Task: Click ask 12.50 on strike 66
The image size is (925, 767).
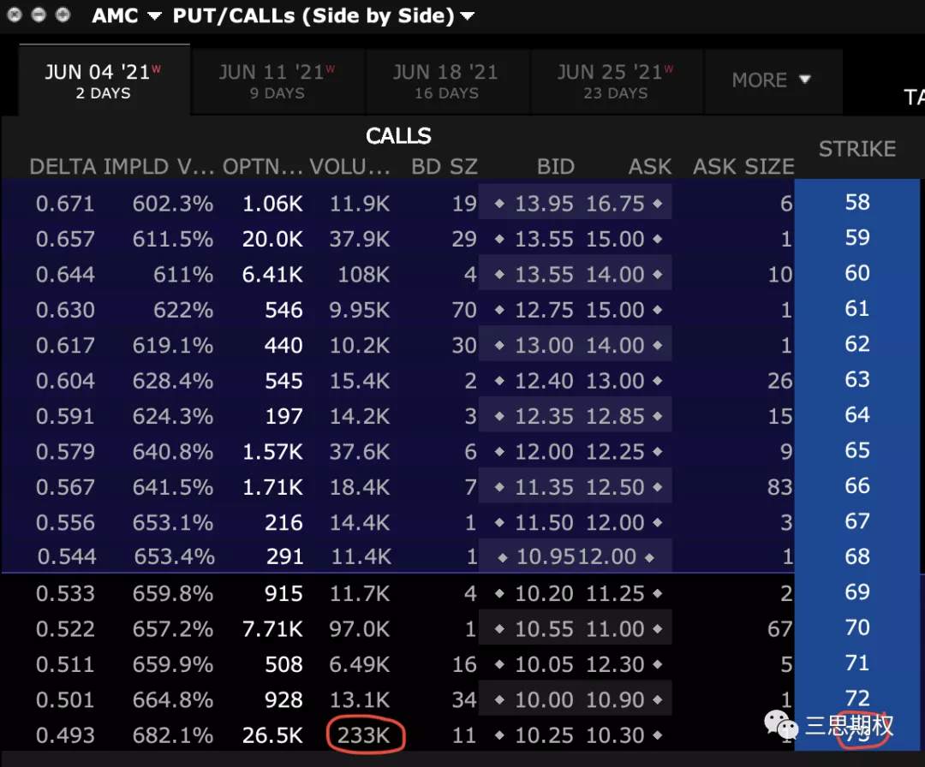Action: (x=615, y=487)
